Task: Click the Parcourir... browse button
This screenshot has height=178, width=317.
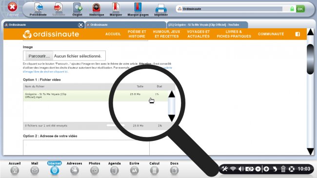Action: [39, 56]
